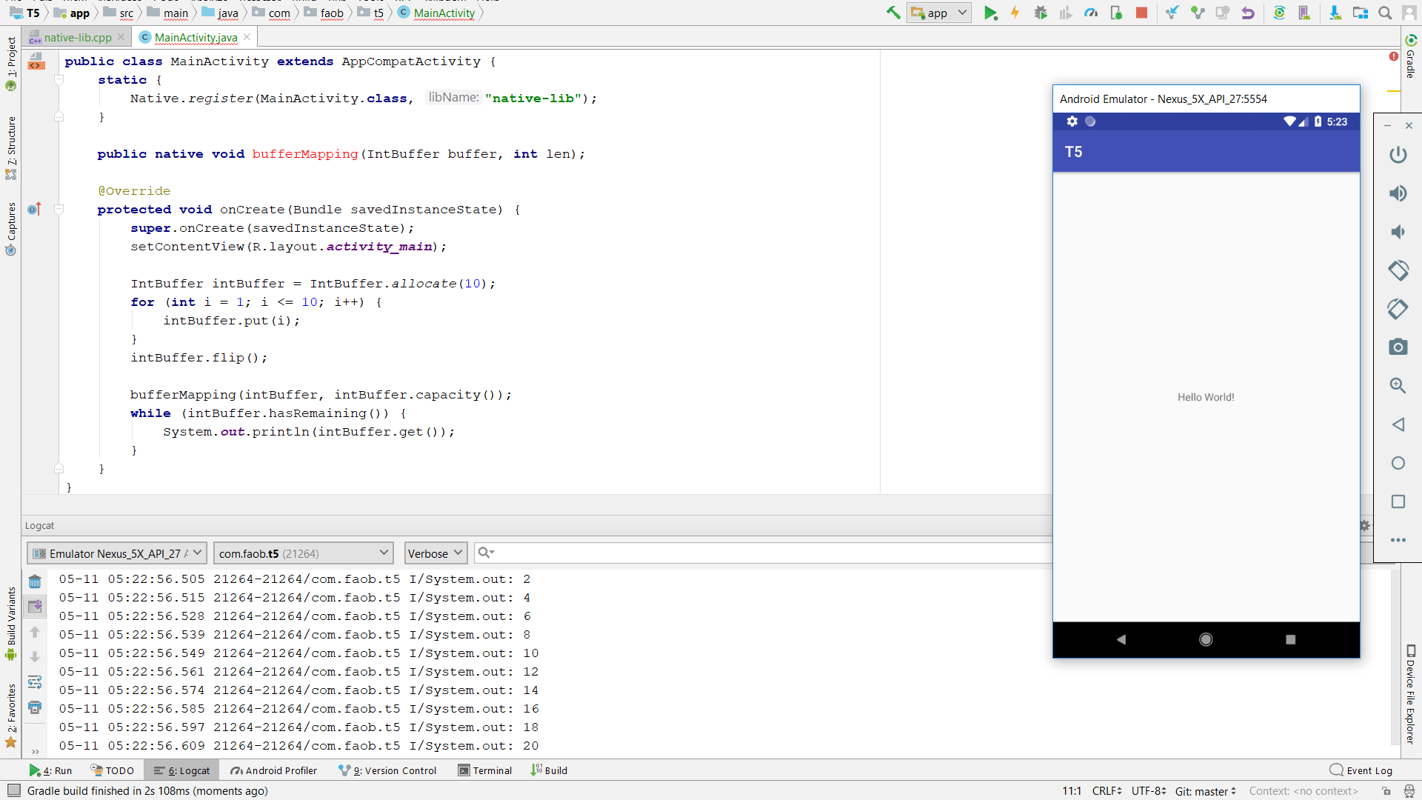Click the Debug app bug icon
1422x800 pixels.
pos(1041,13)
